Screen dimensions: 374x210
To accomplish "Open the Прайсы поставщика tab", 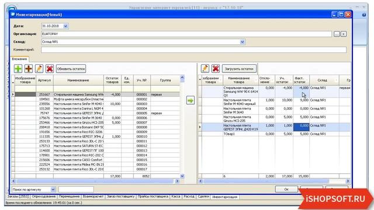I will point(153,197).
